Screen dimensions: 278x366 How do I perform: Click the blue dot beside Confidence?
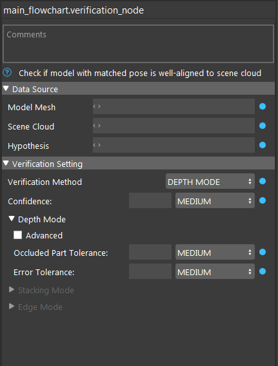tap(263, 200)
